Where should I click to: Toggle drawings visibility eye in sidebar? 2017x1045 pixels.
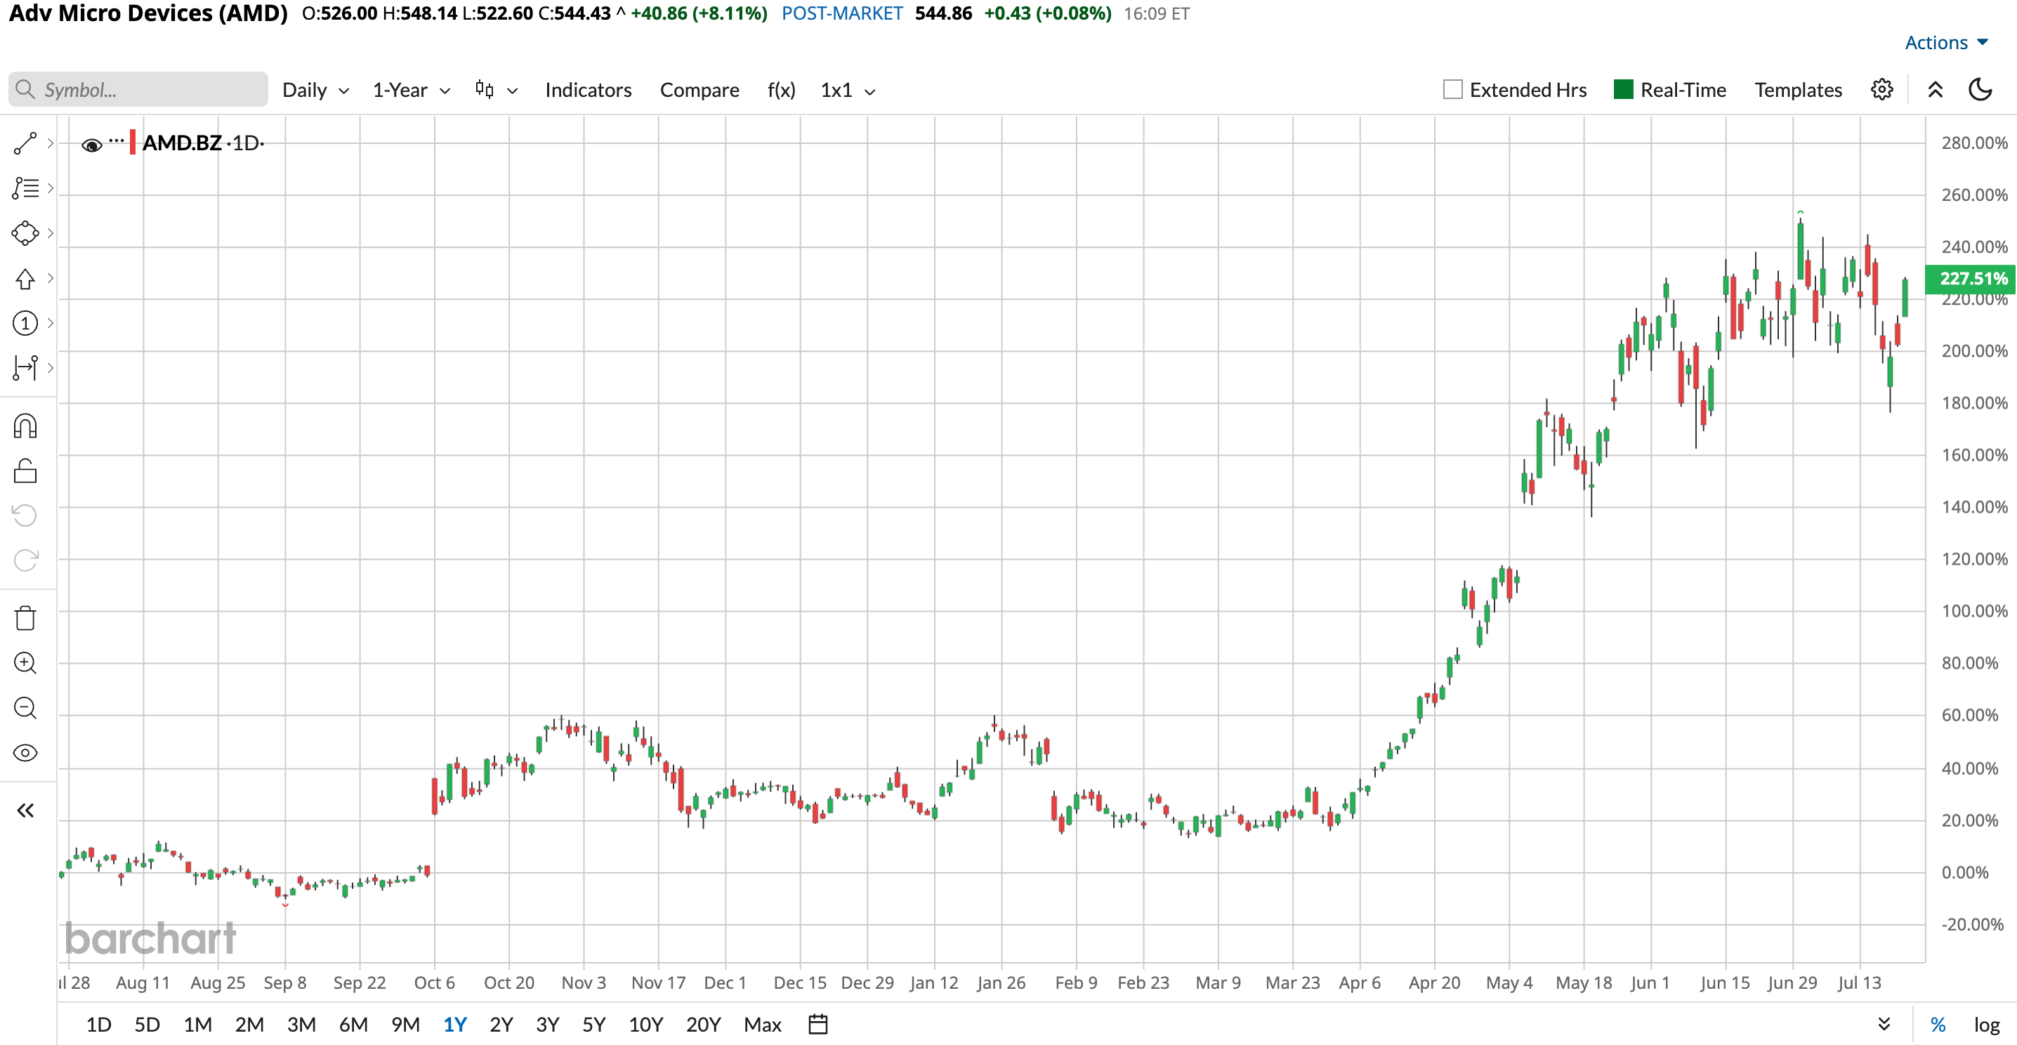pyautogui.click(x=25, y=753)
